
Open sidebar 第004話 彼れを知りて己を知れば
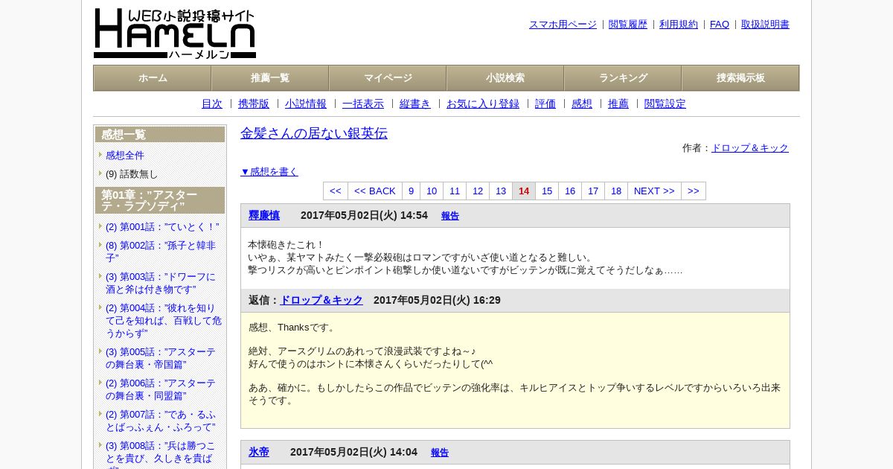[164, 320]
